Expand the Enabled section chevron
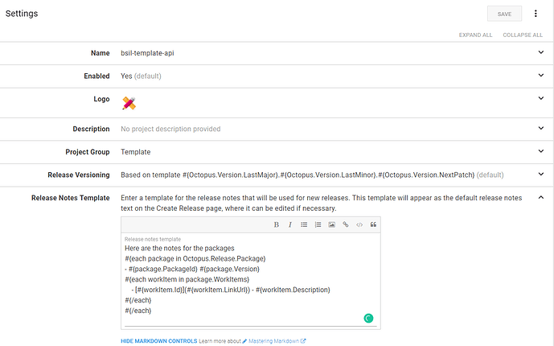Viewport: 554px width, 346px height. click(x=541, y=76)
